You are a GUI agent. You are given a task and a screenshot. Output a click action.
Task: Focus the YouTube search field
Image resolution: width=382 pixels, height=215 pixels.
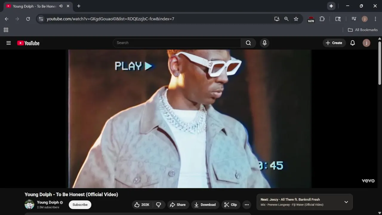pos(177,43)
